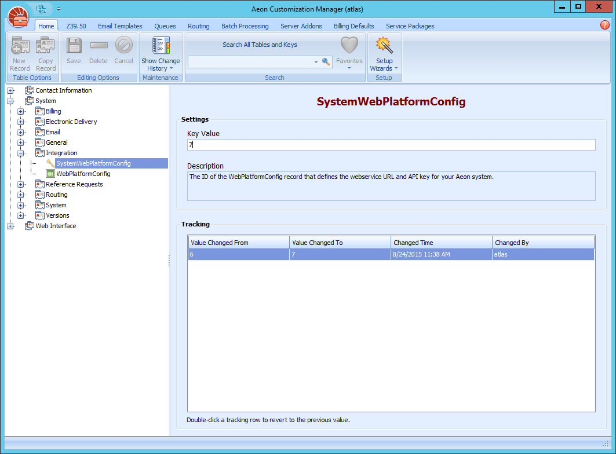Click the search magnifier icon
This screenshot has width=616, height=454.
tap(326, 60)
